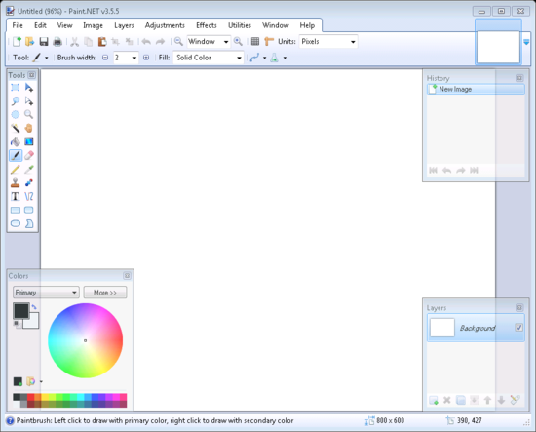
Task: Open the File menu
Action: 18,25
